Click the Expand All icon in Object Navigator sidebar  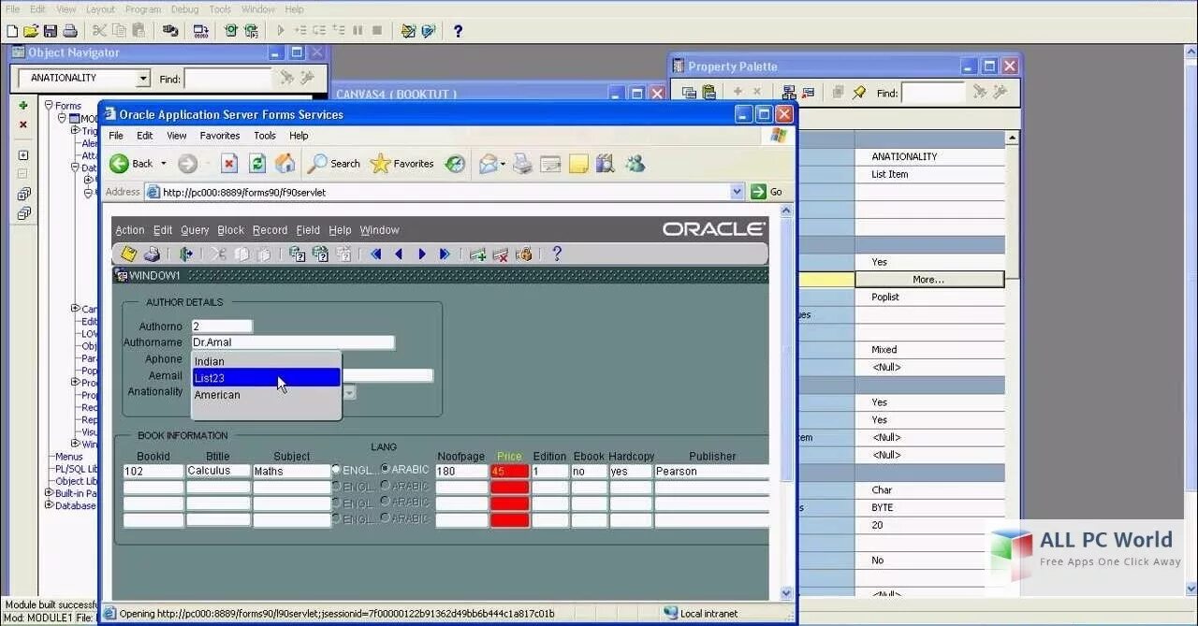pos(23,194)
